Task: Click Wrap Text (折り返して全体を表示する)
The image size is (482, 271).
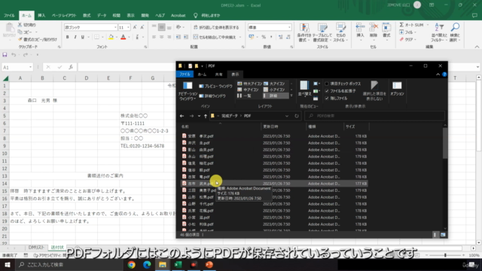Action: [x=216, y=27]
